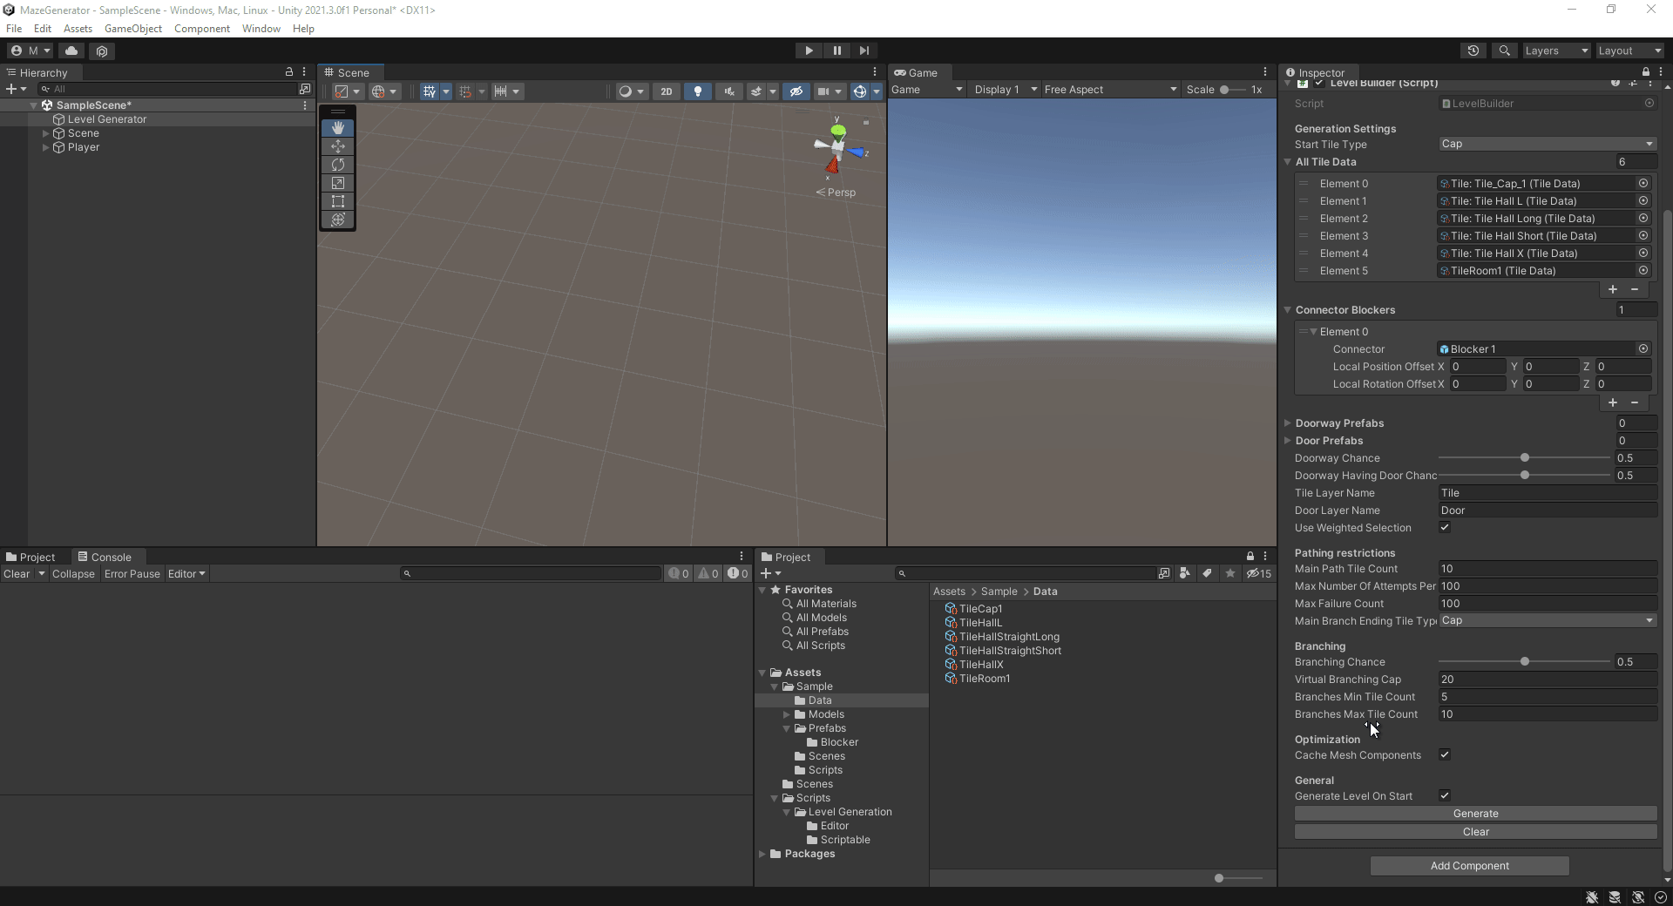Select the Scale tool in scene
The height and width of the screenshot is (906, 1673).
click(x=338, y=183)
